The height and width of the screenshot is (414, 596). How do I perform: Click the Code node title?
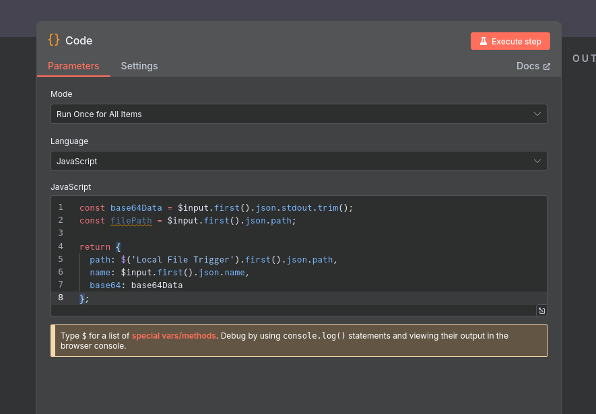pos(79,40)
